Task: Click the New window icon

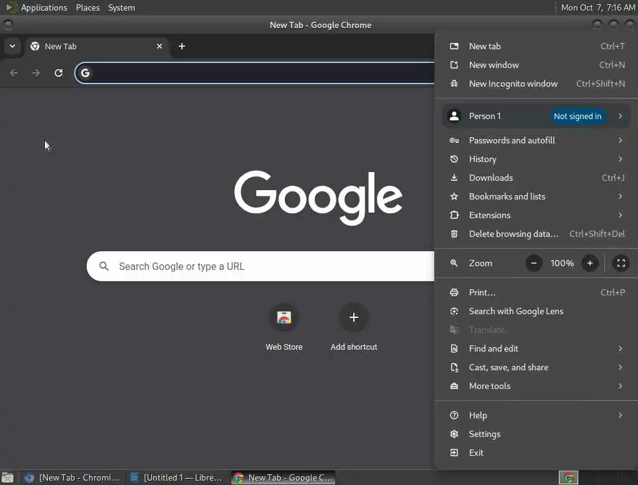Action: pos(454,65)
